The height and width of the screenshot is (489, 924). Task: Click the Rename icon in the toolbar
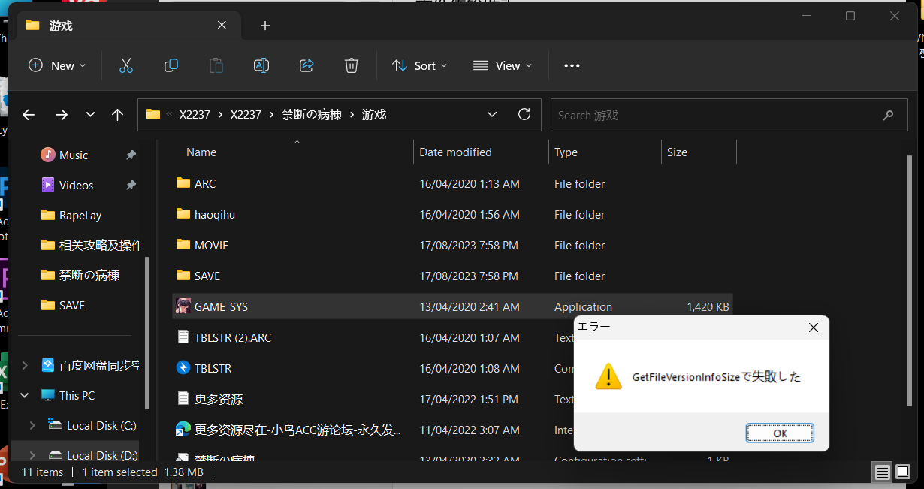pos(261,65)
